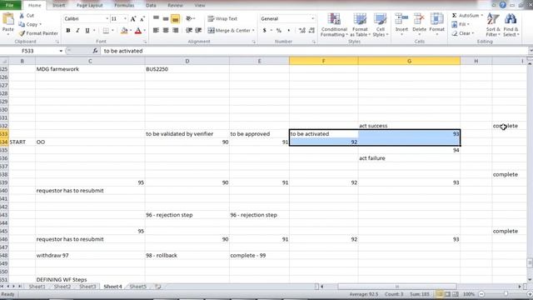Click Increase Indent icon
Screen dimensions: 533x300
(x=198, y=31)
